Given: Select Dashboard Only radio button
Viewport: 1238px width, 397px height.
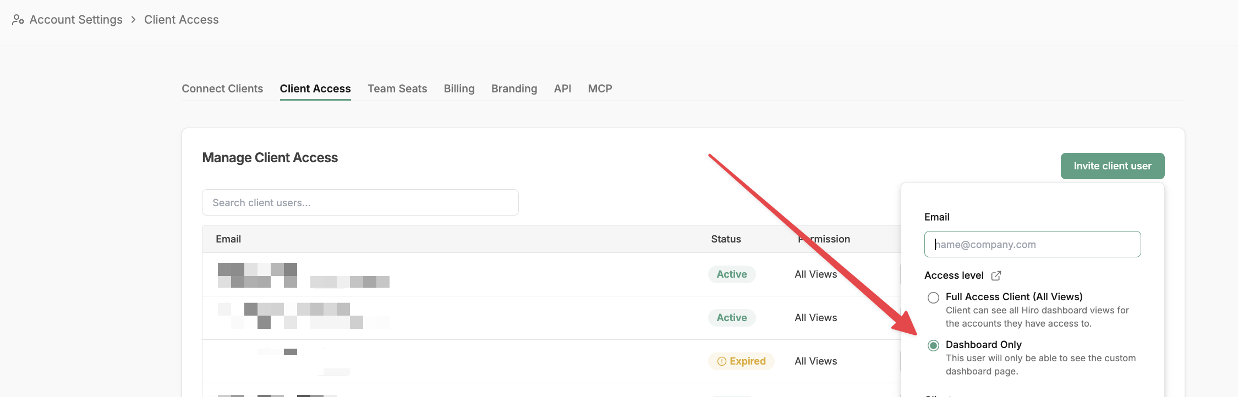Looking at the screenshot, I should (933, 345).
